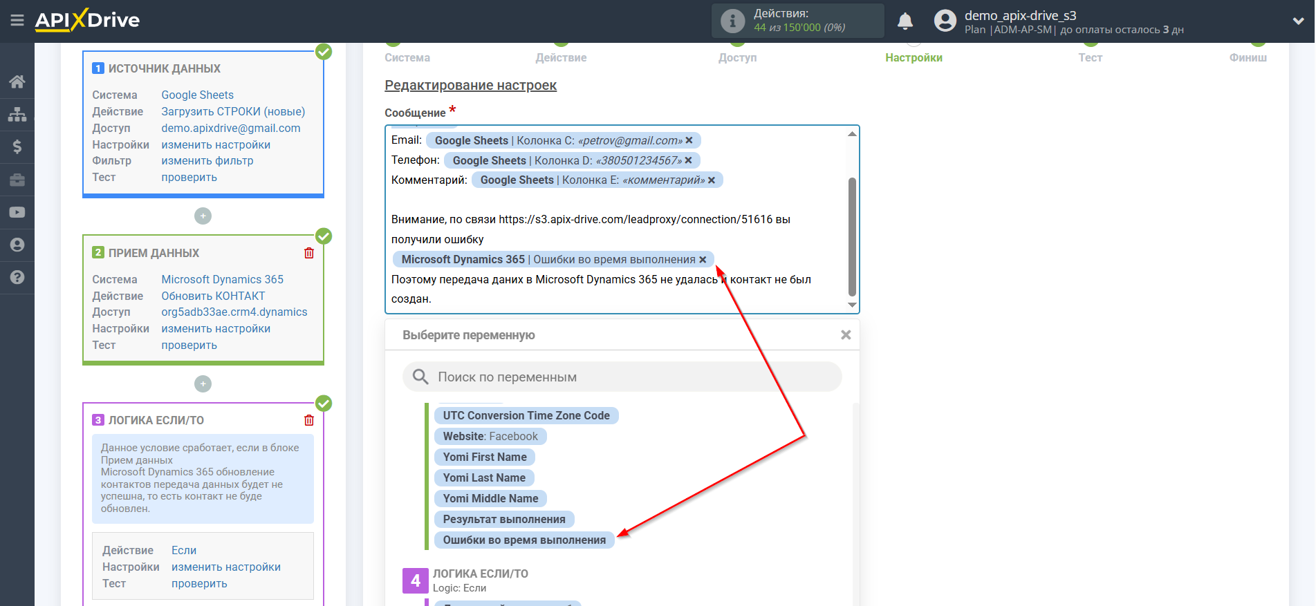Screen dimensions: 1316x606
Task: Remove the Колонка E comment variable tag
Action: (x=711, y=180)
